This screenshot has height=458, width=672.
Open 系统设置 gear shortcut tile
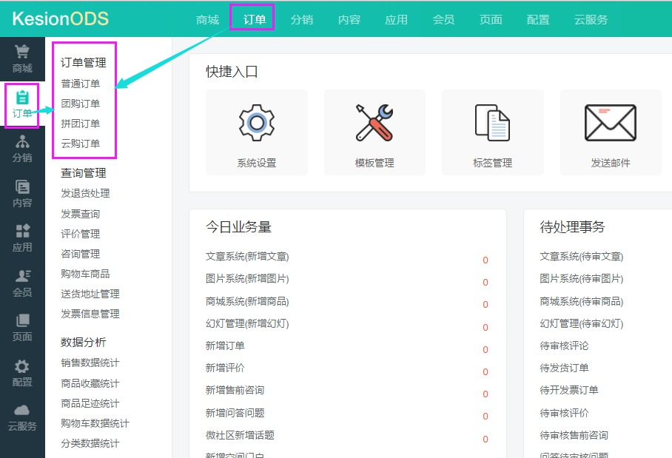pos(257,132)
